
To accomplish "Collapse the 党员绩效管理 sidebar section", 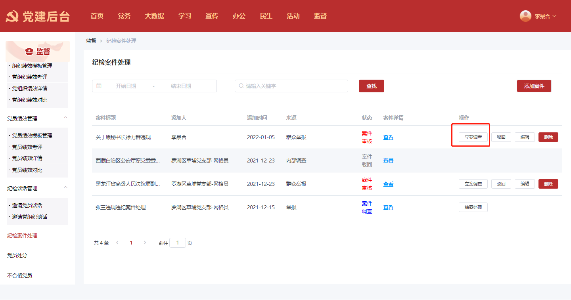I will point(66,118).
